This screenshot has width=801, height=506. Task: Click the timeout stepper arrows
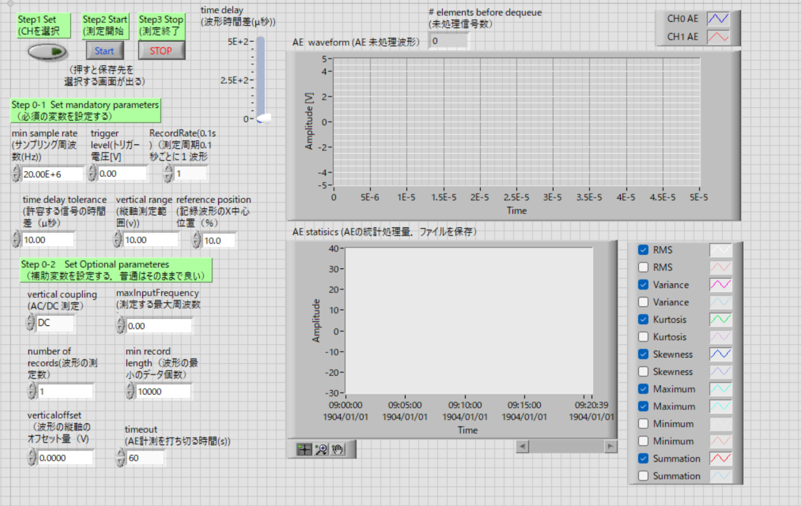coord(121,457)
